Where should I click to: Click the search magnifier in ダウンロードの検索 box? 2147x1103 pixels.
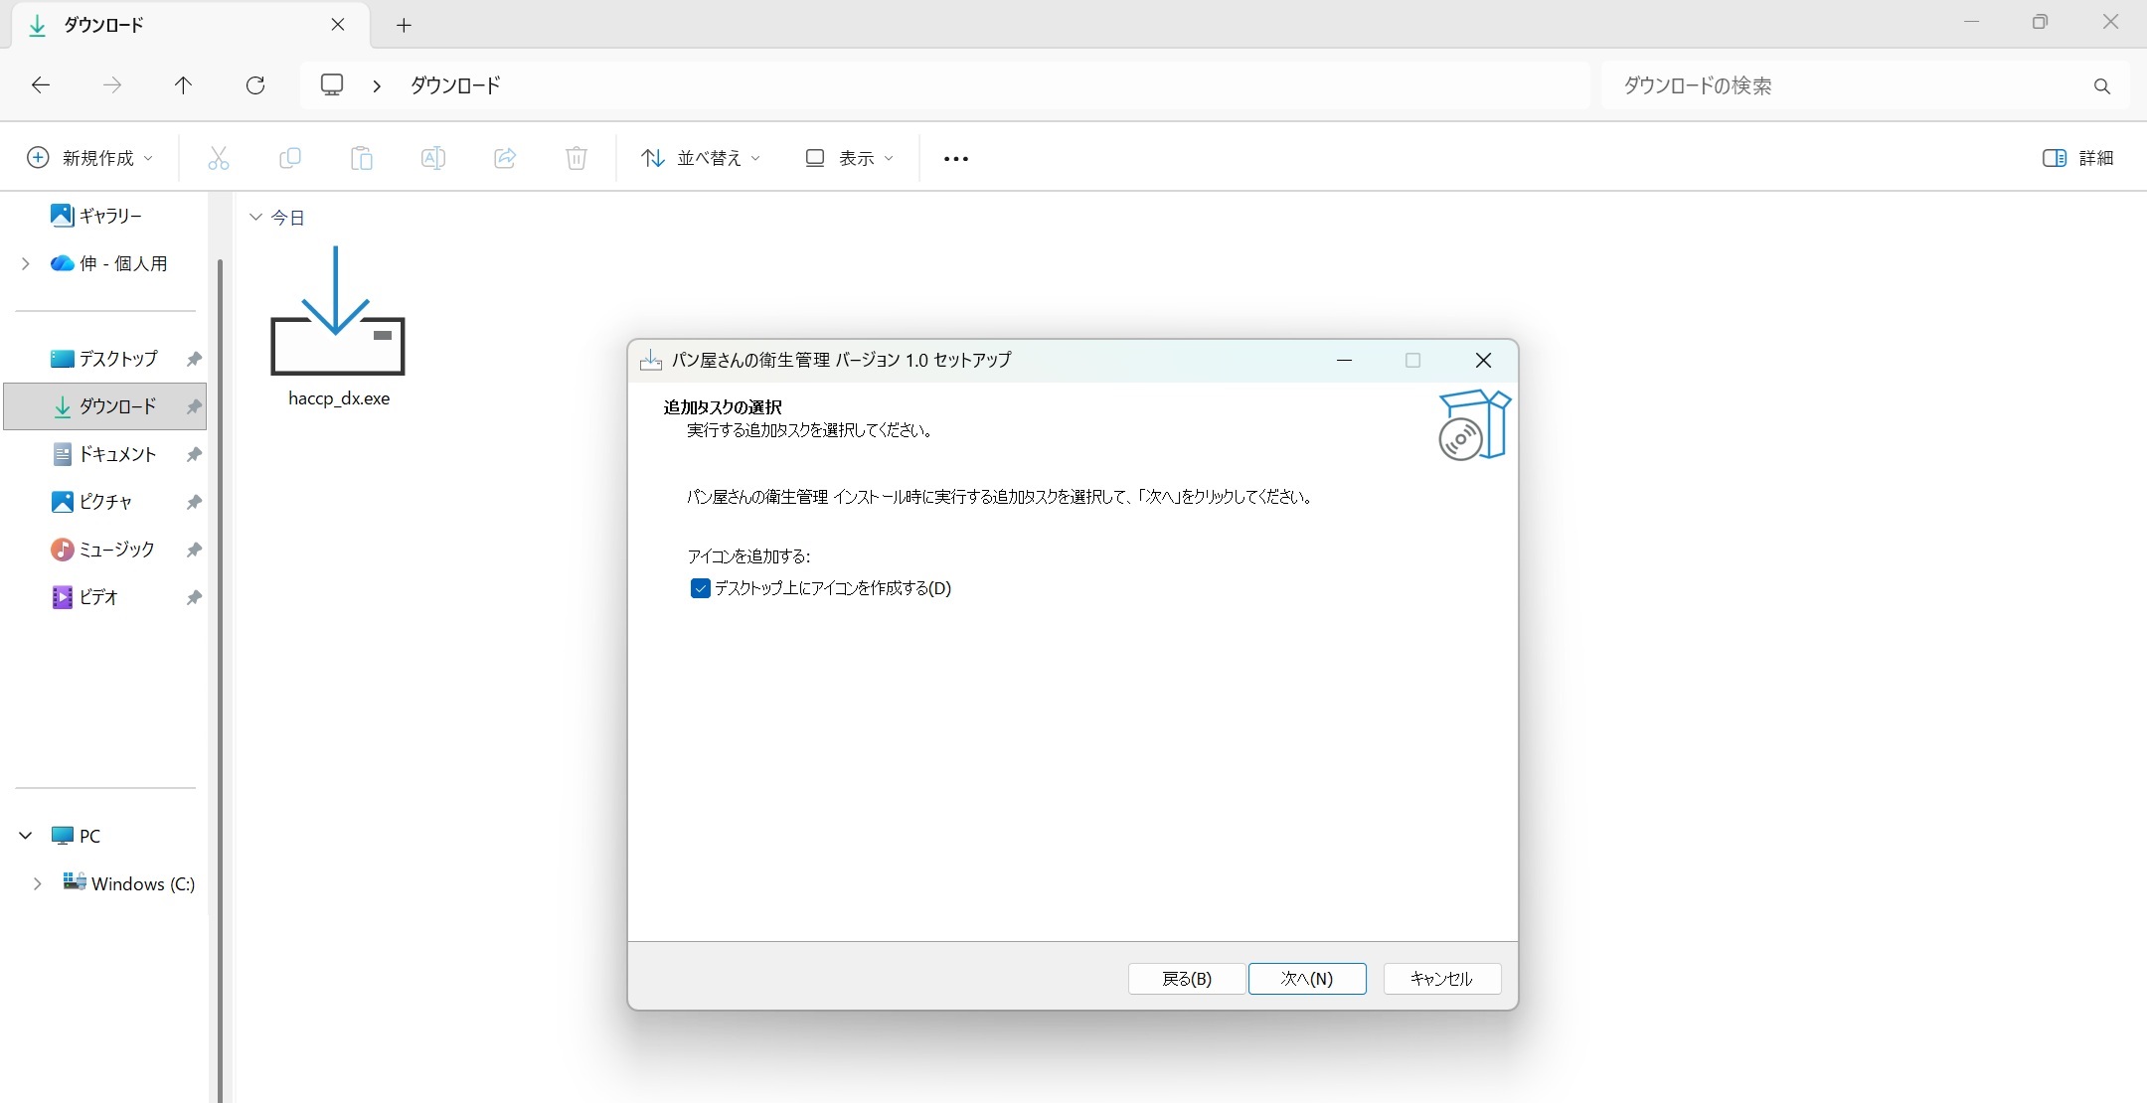(2101, 85)
